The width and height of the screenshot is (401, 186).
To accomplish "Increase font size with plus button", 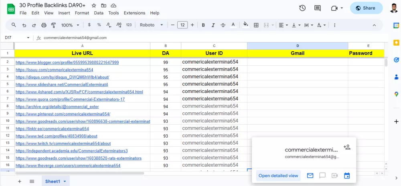I will coord(192,25).
